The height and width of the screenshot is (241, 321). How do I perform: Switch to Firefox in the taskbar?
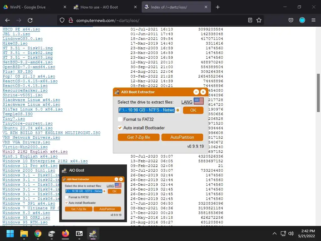66,233
